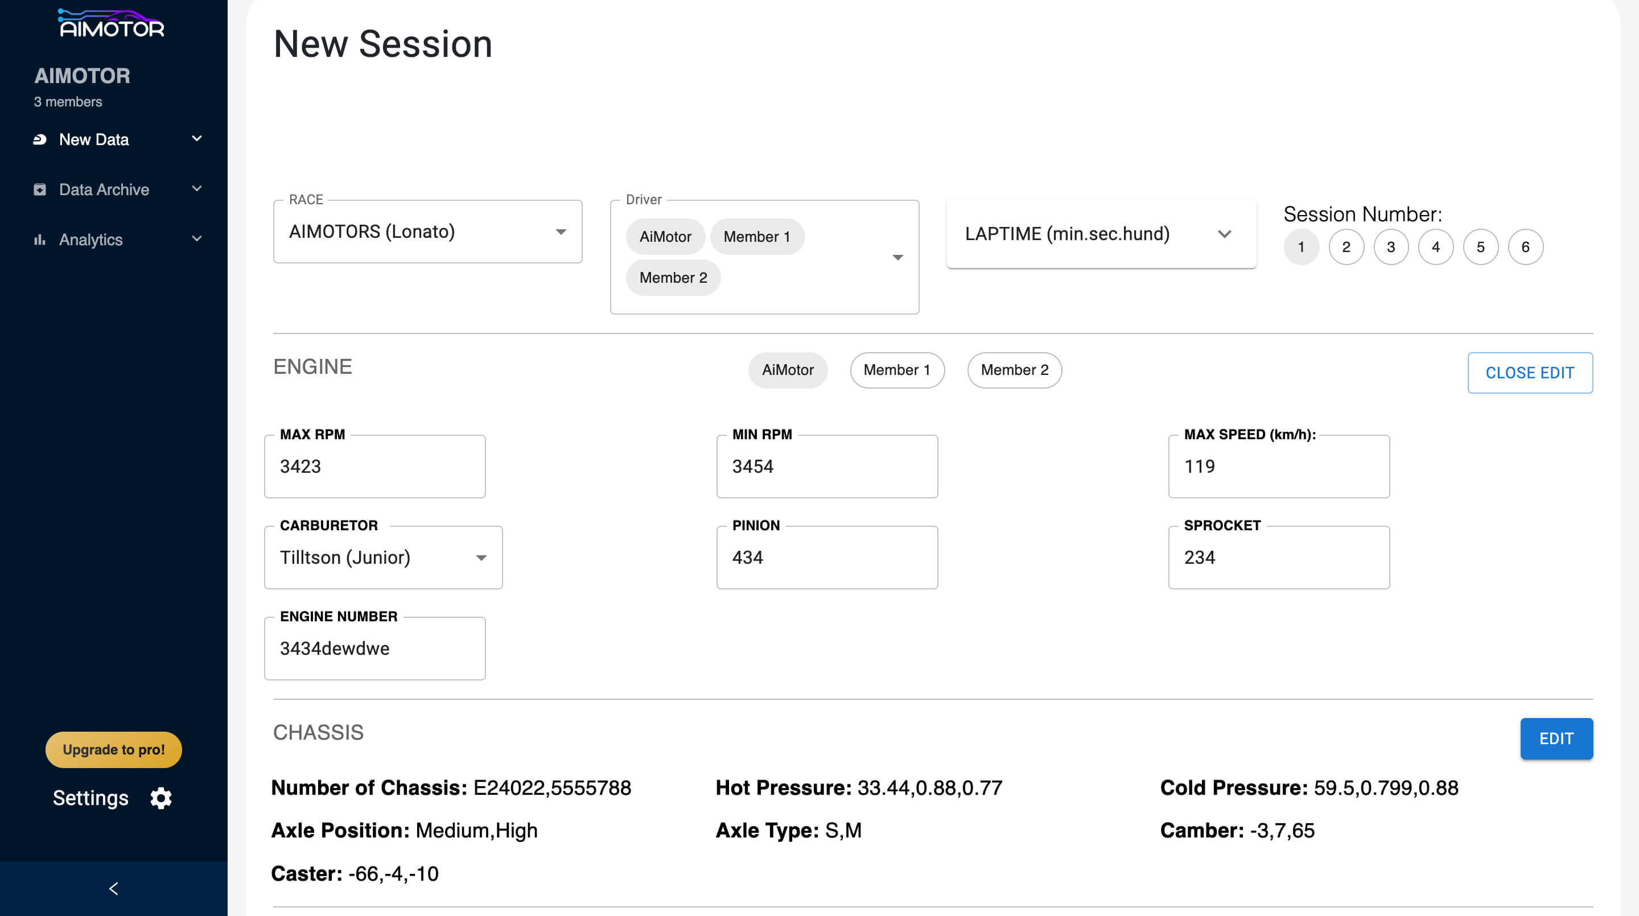This screenshot has width=1639, height=916.
Task: Click into the MAX RPM input field
Action: [374, 467]
